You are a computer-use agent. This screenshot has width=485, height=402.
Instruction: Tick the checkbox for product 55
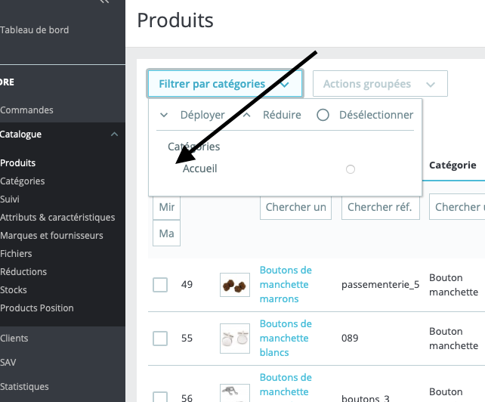click(x=160, y=339)
